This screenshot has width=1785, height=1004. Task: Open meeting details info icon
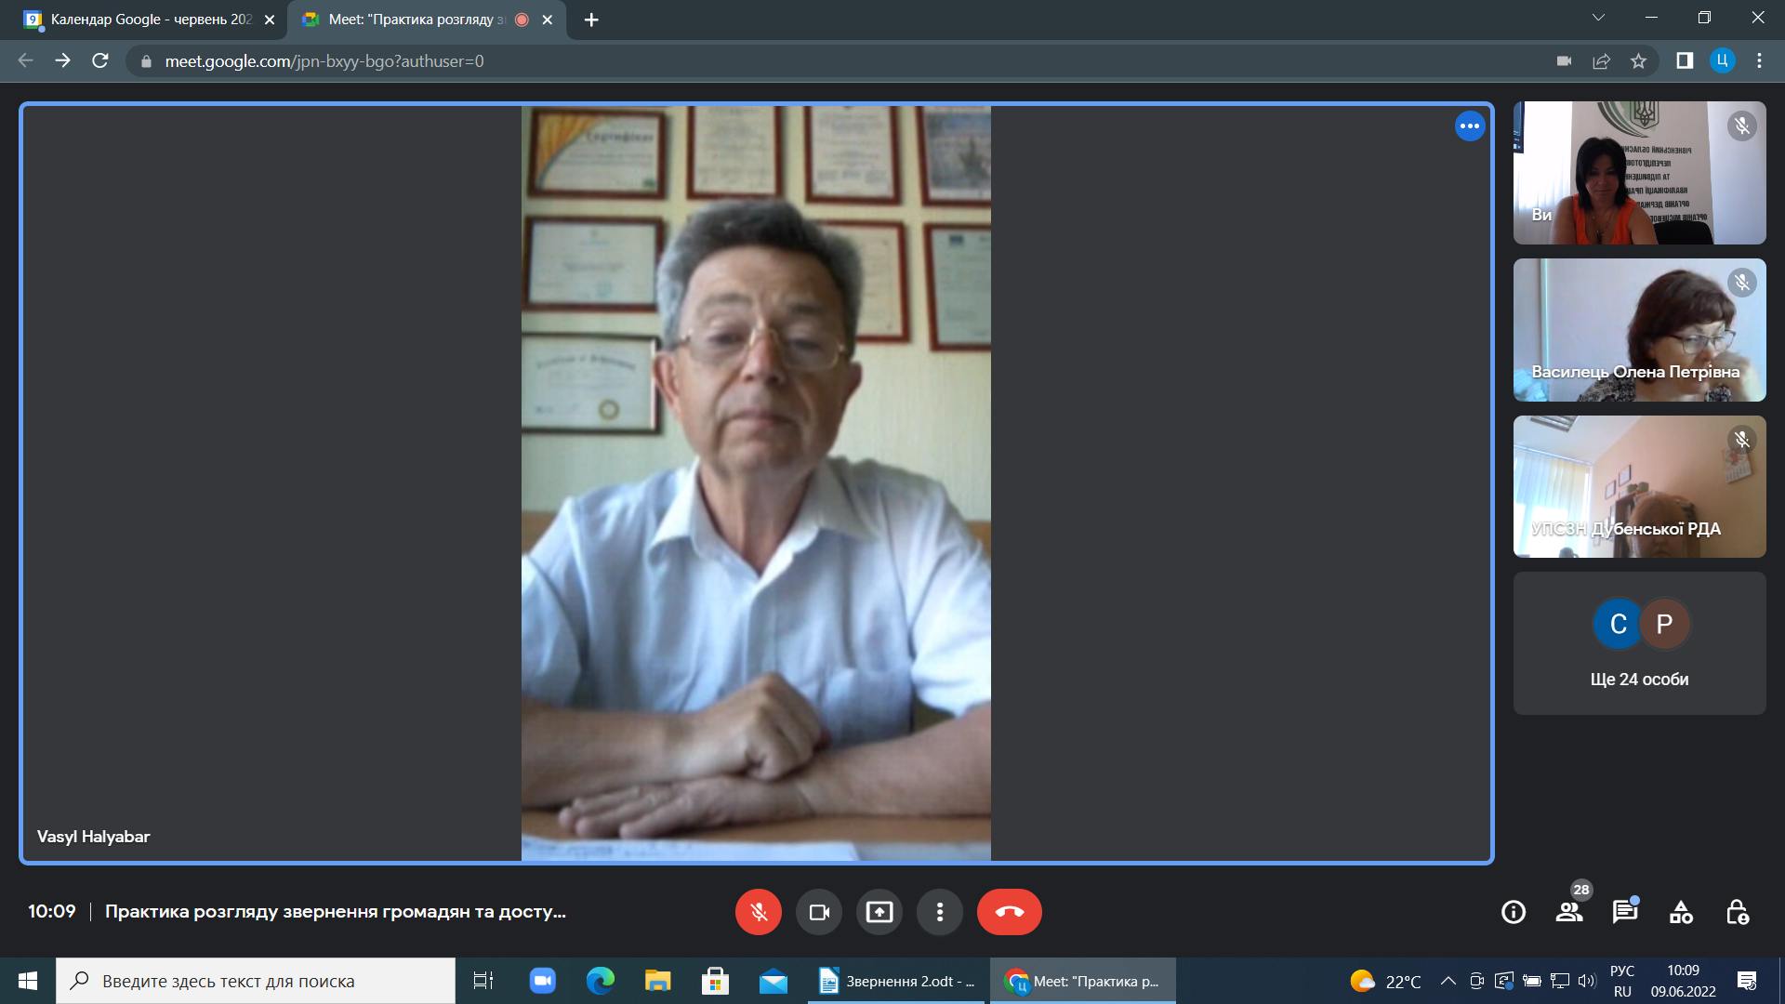[x=1514, y=912]
